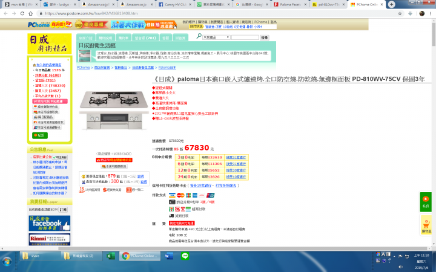436x272 pixels.
Task: Click the volume speaker icon in system tray
Action: [x=400, y=267]
